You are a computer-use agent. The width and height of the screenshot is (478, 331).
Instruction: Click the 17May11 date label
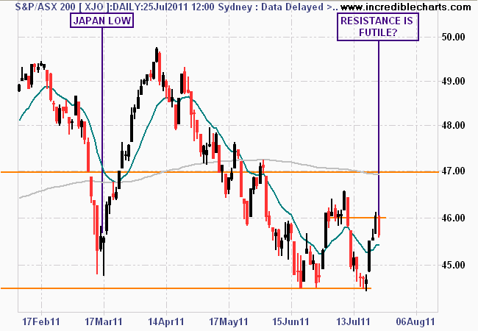229,321
